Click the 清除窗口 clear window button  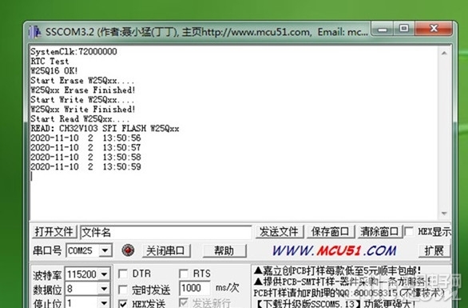[379, 231]
